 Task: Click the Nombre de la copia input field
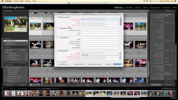coord(100,19)
